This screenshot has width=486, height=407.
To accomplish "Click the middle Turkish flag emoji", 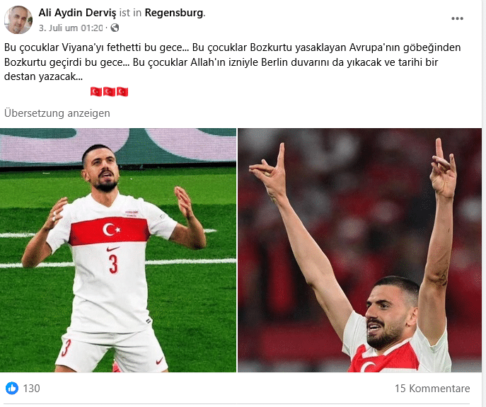I will click(109, 91).
